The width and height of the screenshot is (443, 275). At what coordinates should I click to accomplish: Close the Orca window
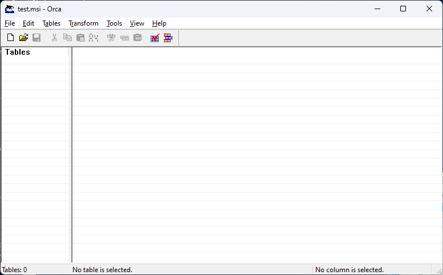(429, 9)
